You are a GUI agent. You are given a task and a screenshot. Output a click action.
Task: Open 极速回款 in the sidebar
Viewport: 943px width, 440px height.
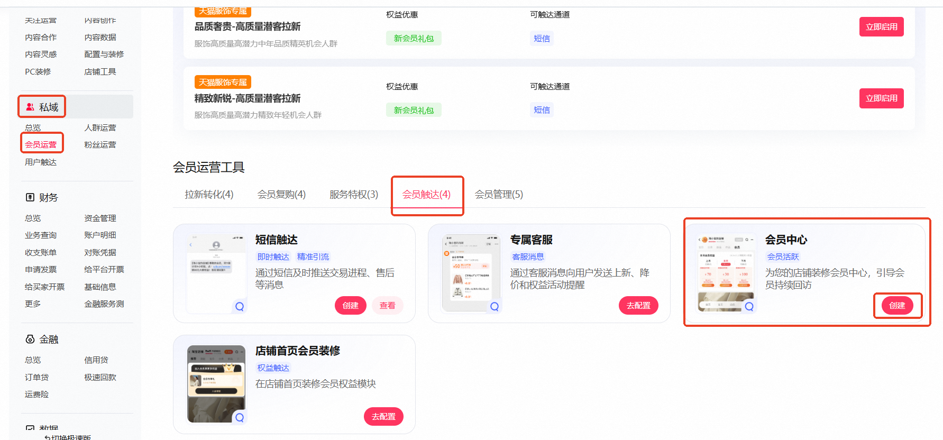pos(100,377)
